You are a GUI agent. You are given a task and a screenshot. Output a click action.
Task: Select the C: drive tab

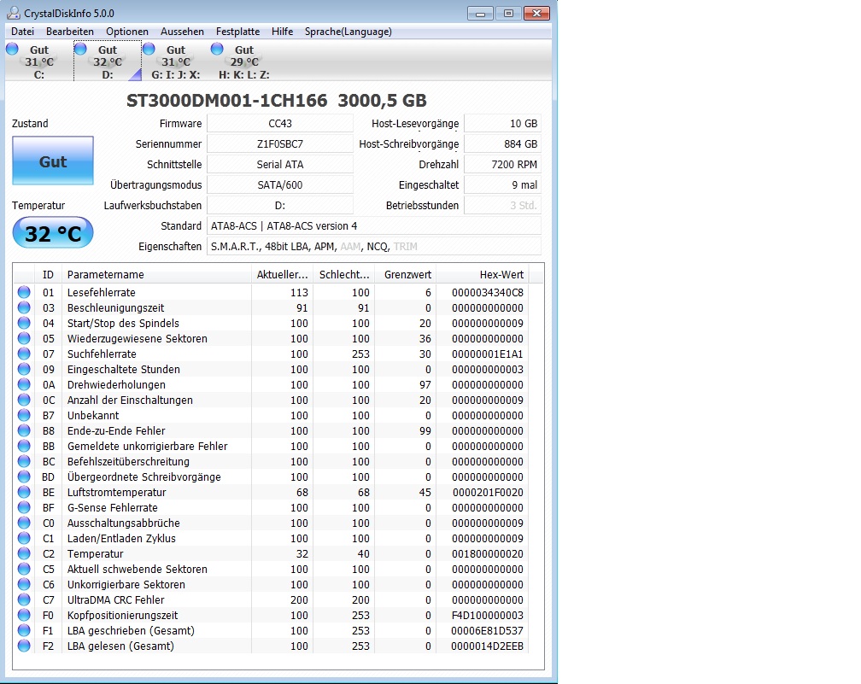pos(38,61)
